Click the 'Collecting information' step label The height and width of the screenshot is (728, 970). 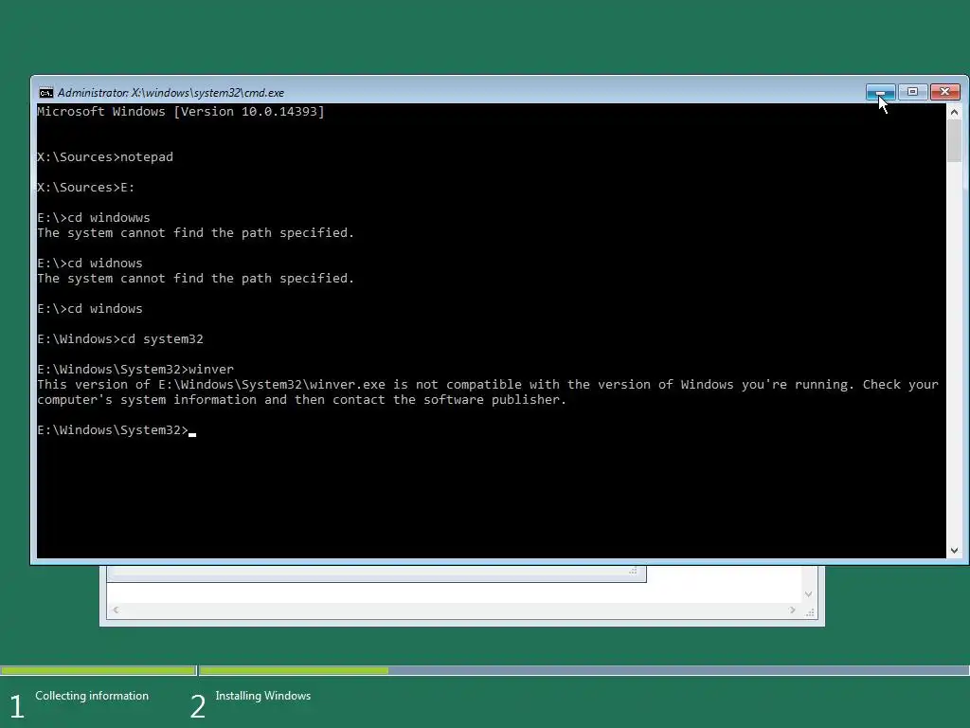(92, 696)
